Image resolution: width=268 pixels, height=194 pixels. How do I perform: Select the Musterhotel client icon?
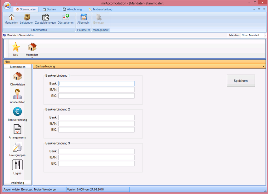(x=32, y=49)
